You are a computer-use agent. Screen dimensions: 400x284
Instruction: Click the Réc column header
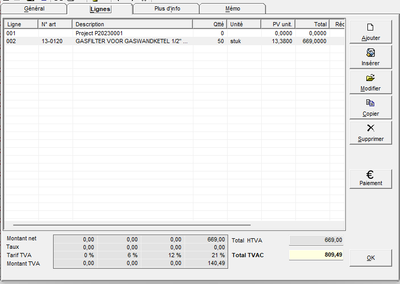click(x=337, y=24)
